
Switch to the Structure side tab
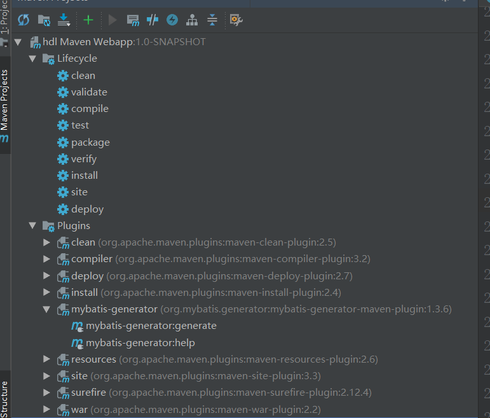pyautogui.click(x=5, y=398)
